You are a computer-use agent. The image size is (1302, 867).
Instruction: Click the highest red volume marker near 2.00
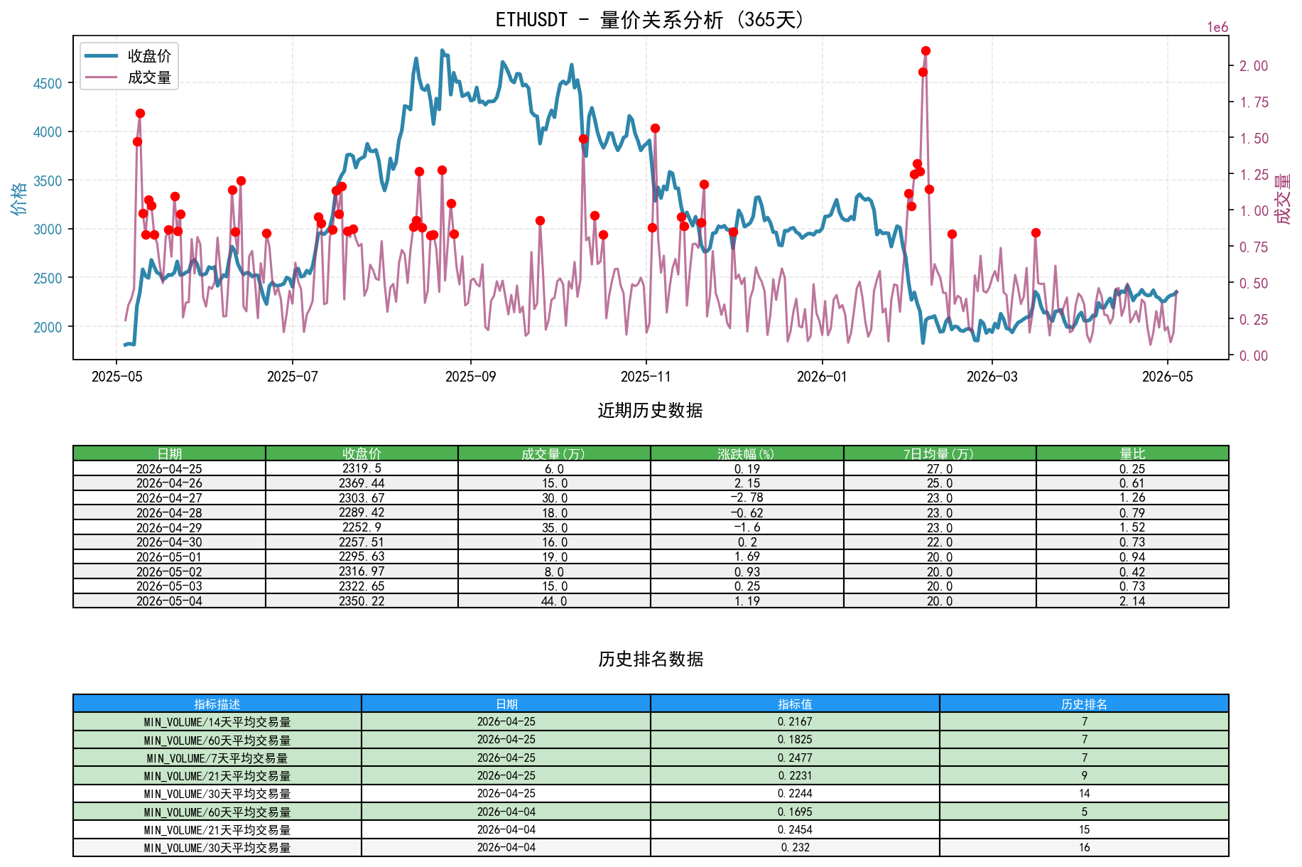point(926,50)
